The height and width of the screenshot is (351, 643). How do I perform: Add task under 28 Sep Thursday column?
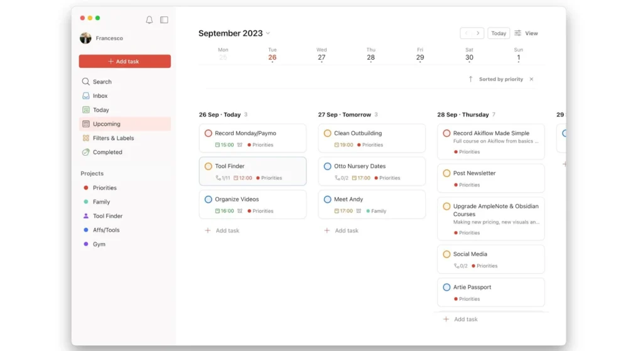460,319
